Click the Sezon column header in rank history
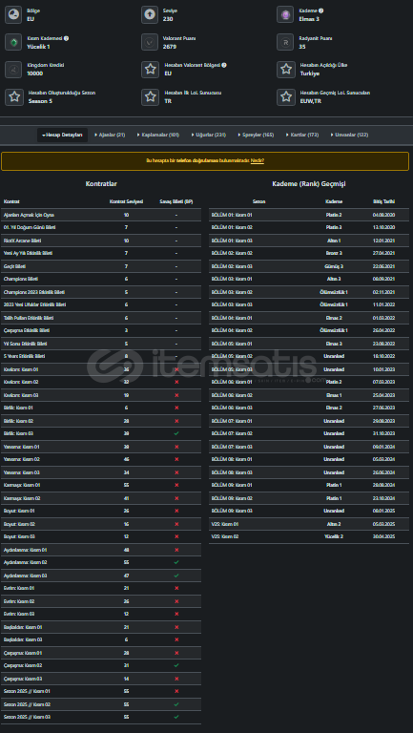 coord(258,202)
